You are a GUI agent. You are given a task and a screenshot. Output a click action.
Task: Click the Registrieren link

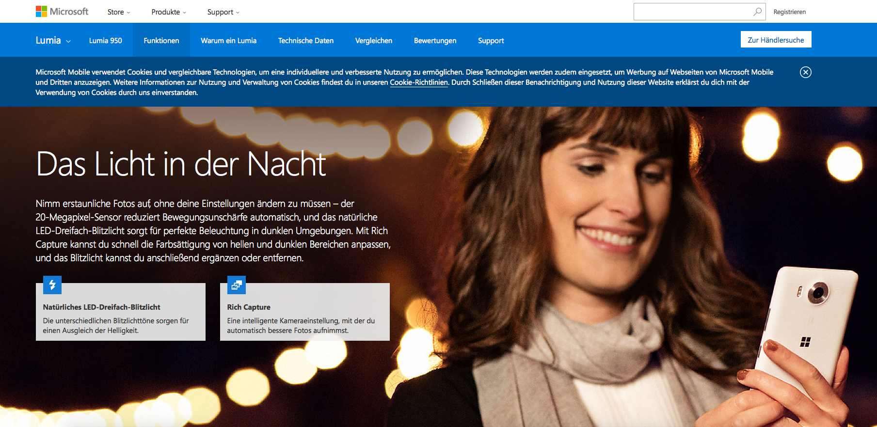pyautogui.click(x=789, y=12)
